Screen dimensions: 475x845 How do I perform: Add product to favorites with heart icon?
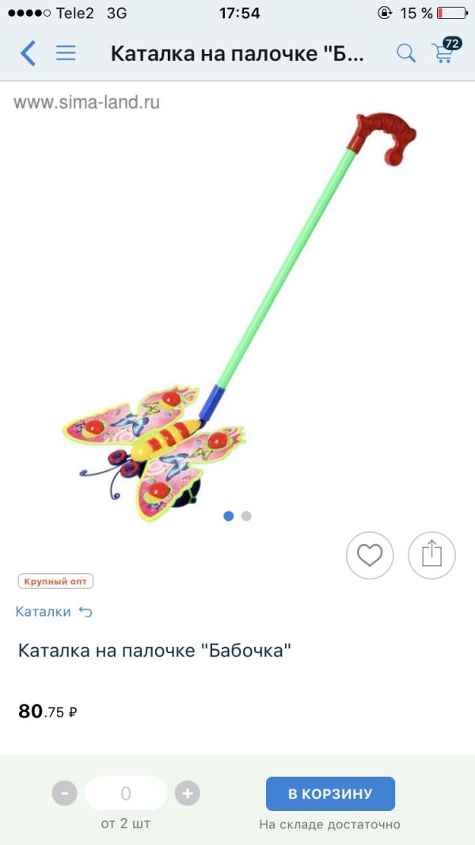point(370,555)
